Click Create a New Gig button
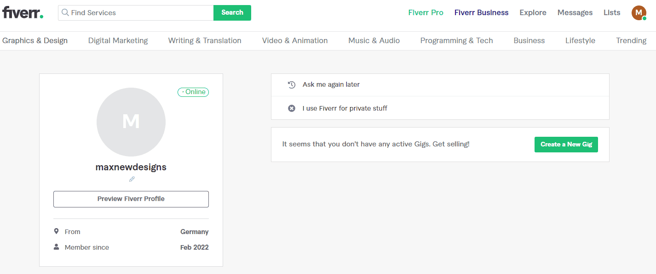This screenshot has height=274, width=656. point(566,144)
